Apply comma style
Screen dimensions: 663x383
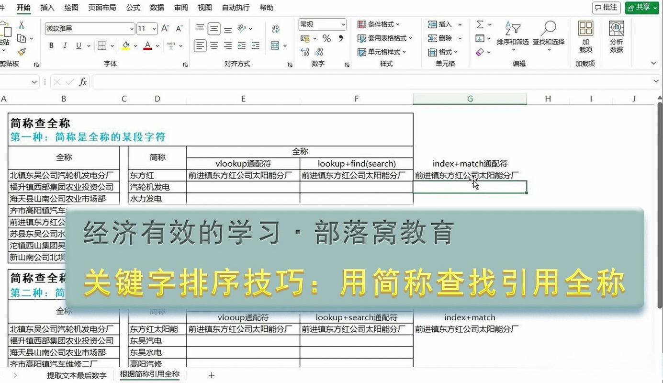[x=340, y=38]
